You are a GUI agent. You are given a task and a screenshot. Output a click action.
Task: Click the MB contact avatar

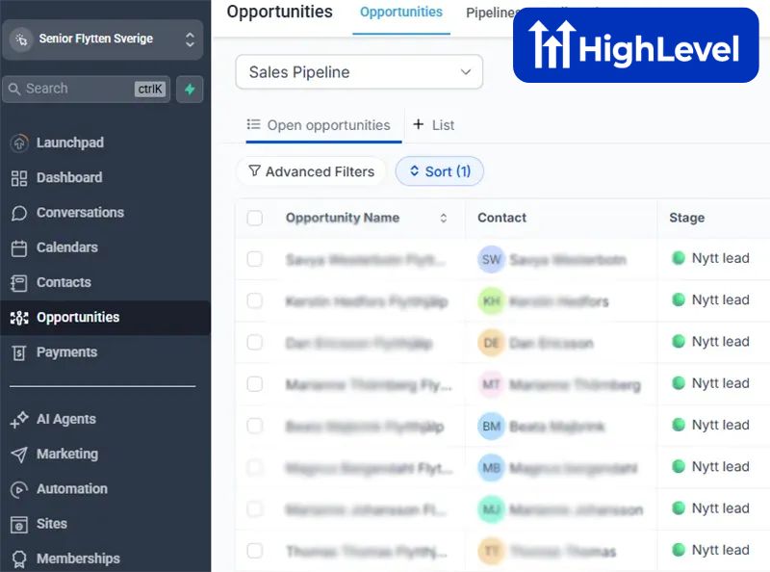pos(491,468)
